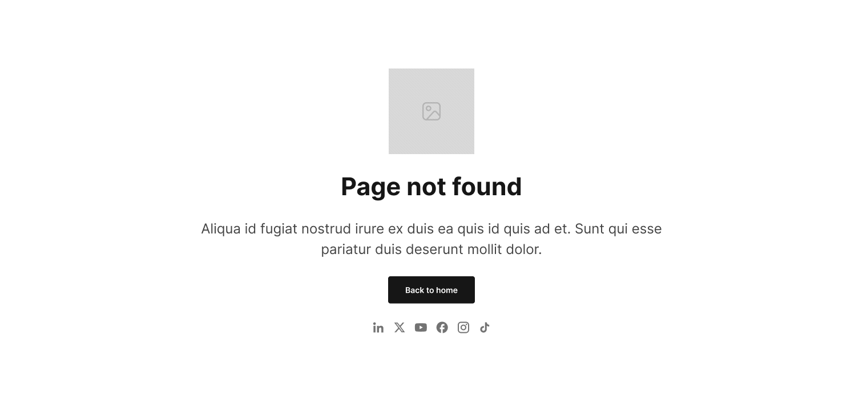863x403 pixels.
Task: Select the word 'found' in heading
Action: [487, 187]
